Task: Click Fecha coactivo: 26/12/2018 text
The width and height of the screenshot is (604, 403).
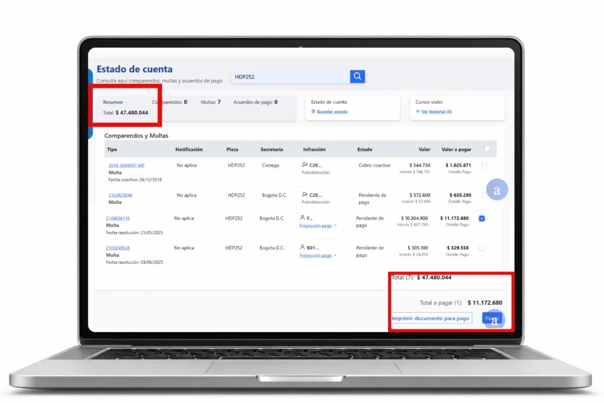Action: (135, 179)
